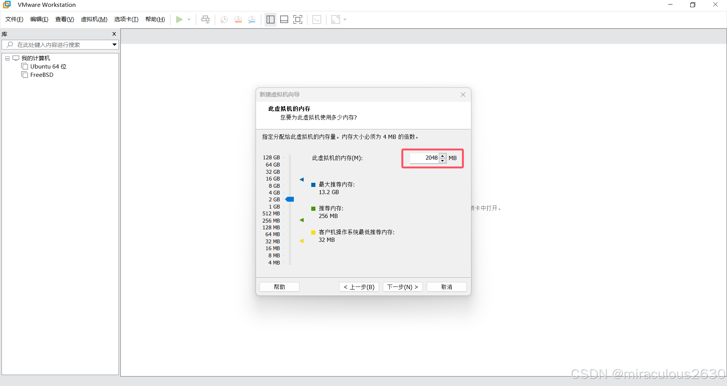
Task: Open the 查看(V) menu
Action: pos(65,19)
